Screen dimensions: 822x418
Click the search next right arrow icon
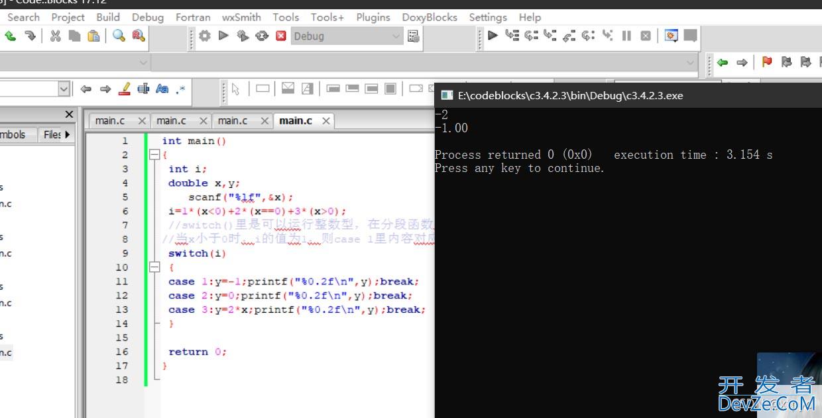pos(105,89)
